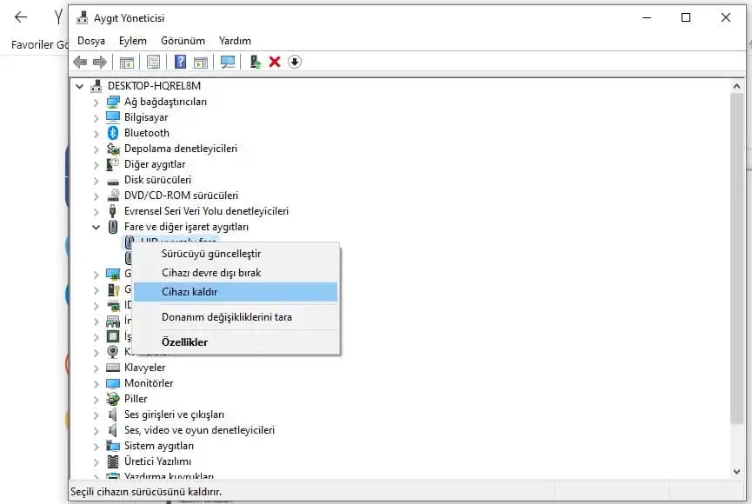Collapse the DESKTOP-HQREL8M root node
The image size is (752, 504).
81,86
